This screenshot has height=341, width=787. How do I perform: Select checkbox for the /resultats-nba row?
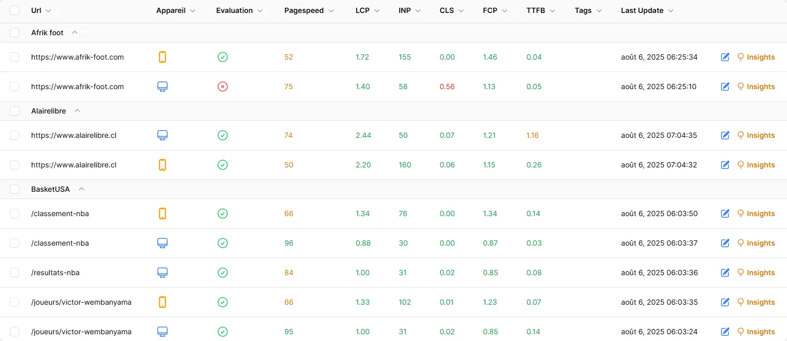(15, 273)
